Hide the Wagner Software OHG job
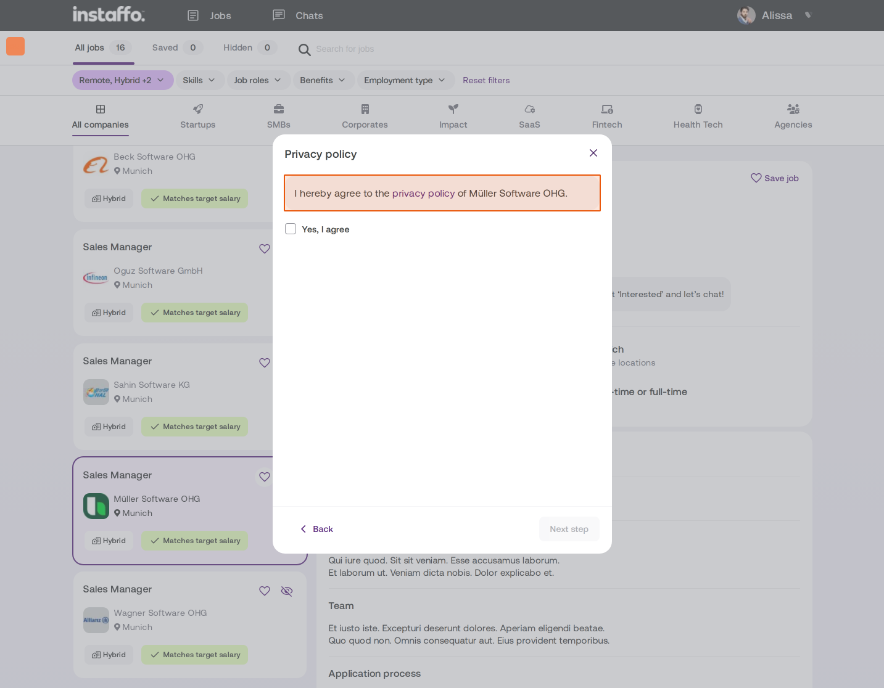This screenshot has width=884, height=688. click(x=287, y=591)
